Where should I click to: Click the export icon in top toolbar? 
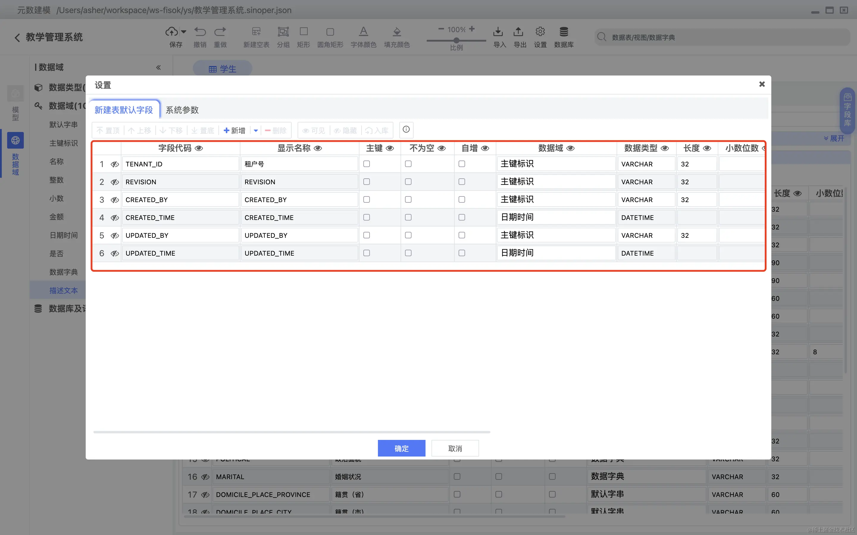(518, 32)
